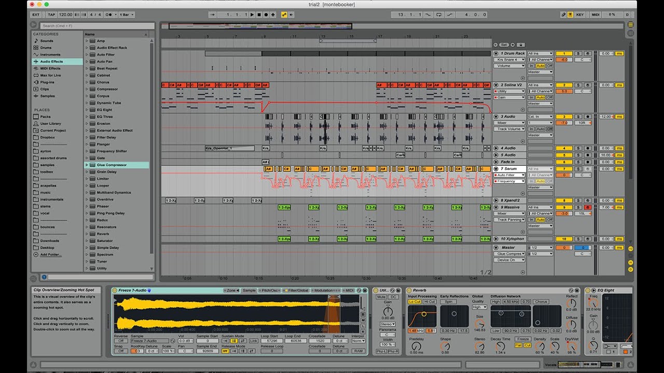Screen dimensions: 664x373
Task: Click the TAP tempo button
Action: 51,15
